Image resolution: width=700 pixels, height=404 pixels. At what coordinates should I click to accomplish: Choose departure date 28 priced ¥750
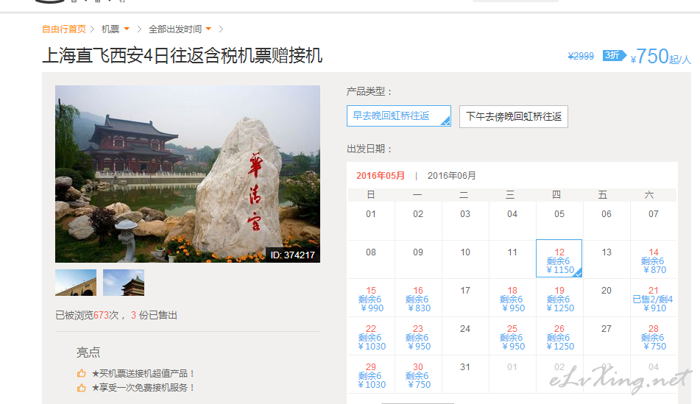click(653, 338)
